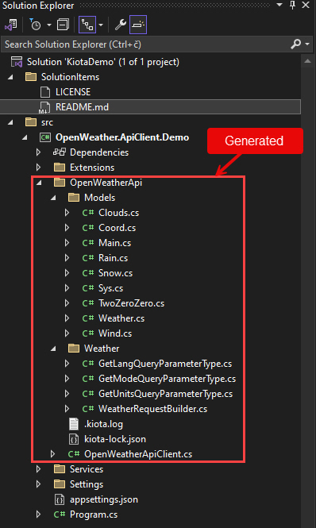
Task: Collapse the src folder
Action: [x=10, y=122]
